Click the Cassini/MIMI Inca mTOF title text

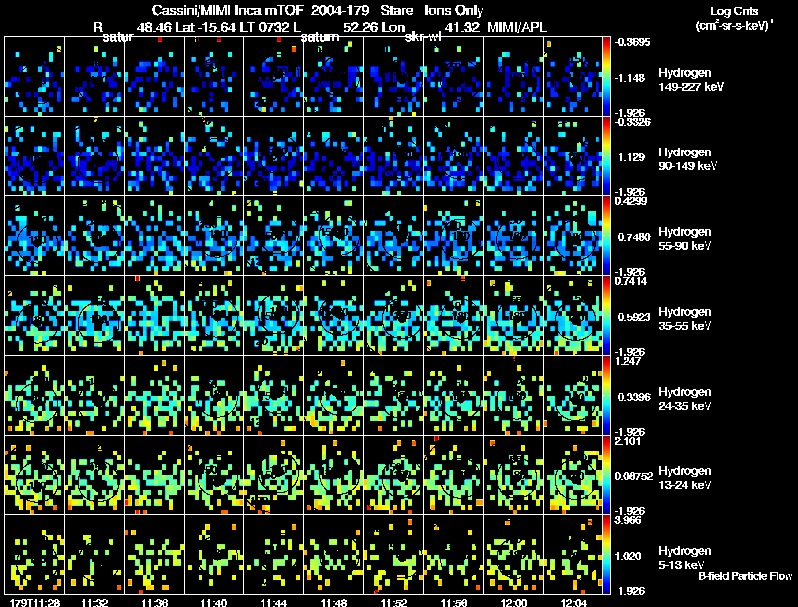pyautogui.click(x=227, y=10)
